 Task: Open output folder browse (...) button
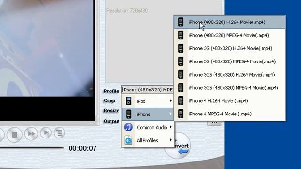(214, 123)
